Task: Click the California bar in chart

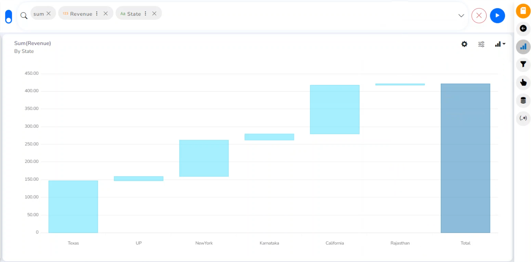Action: tap(334, 110)
